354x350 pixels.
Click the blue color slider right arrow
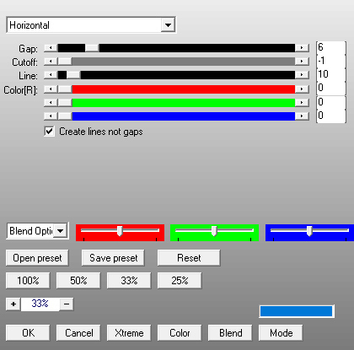[x=302, y=116]
